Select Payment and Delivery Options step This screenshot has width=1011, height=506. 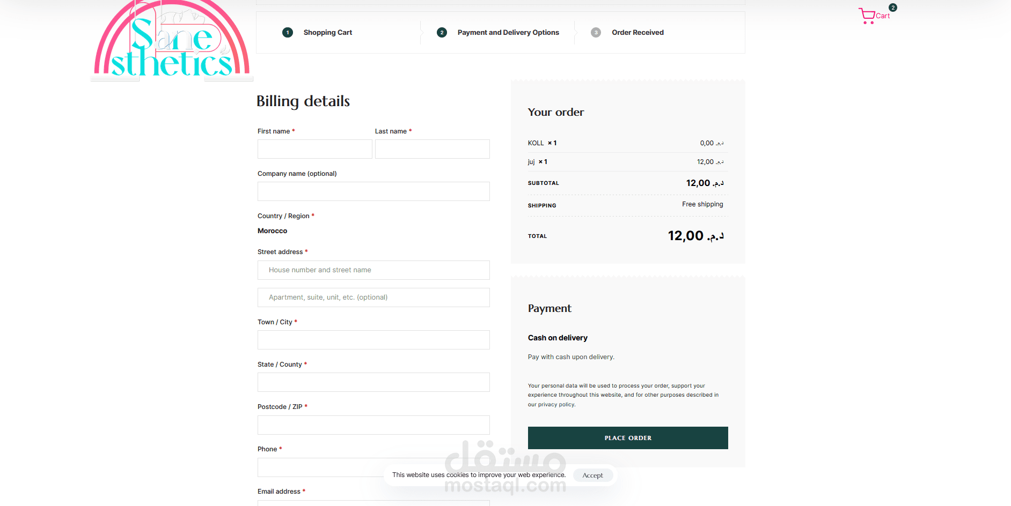pyautogui.click(x=508, y=33)
